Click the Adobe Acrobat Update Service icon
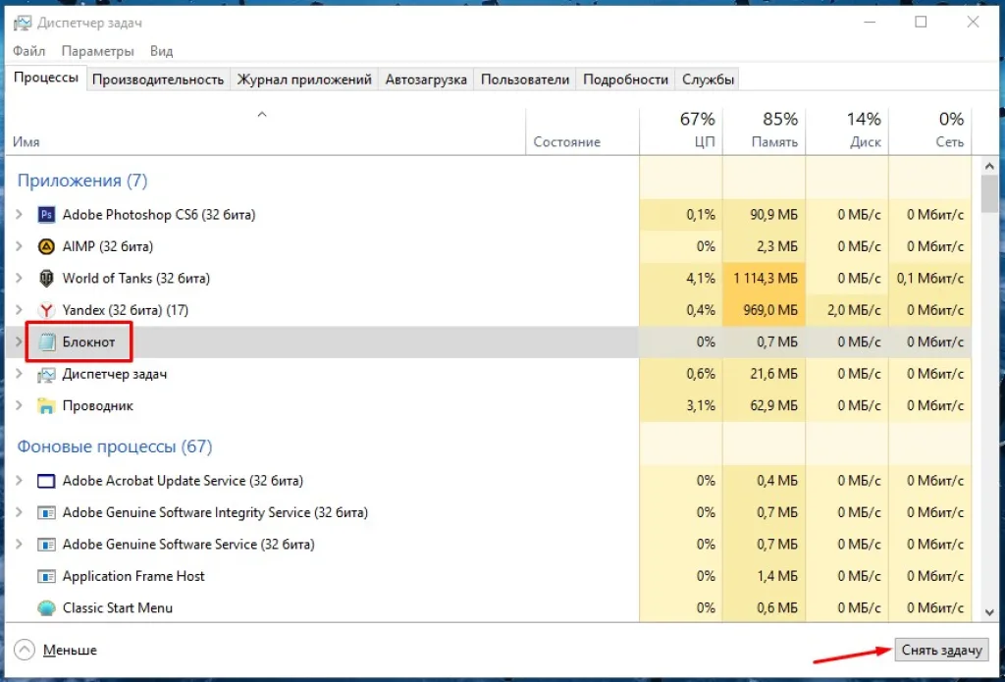The height and width of the screenshot is (682, 1005). click(46, 481)
